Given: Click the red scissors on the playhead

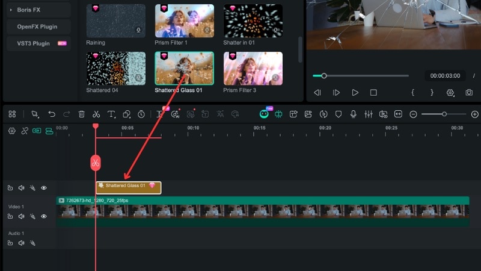Looking at the screenshot, I should 96,163.
